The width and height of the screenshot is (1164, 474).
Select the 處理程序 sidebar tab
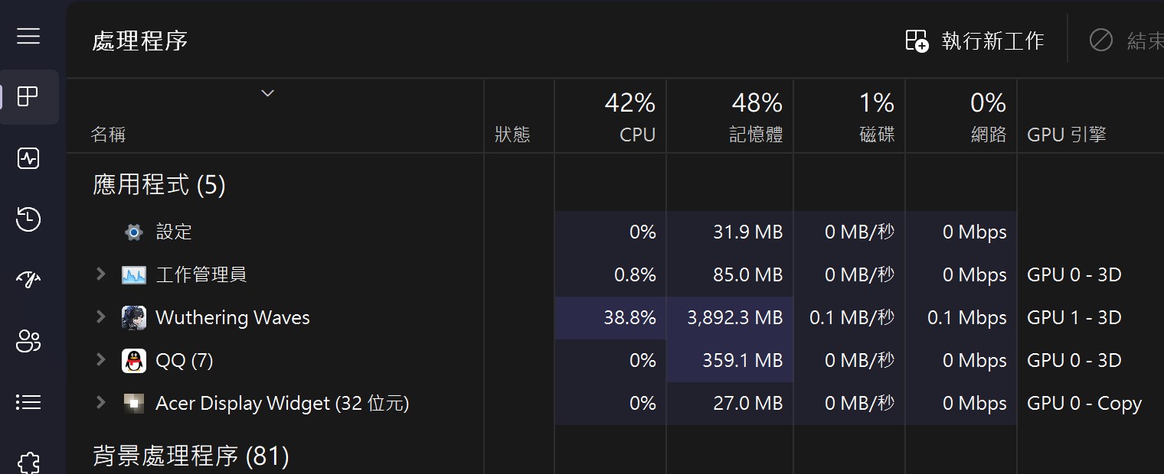click(28, 97)
